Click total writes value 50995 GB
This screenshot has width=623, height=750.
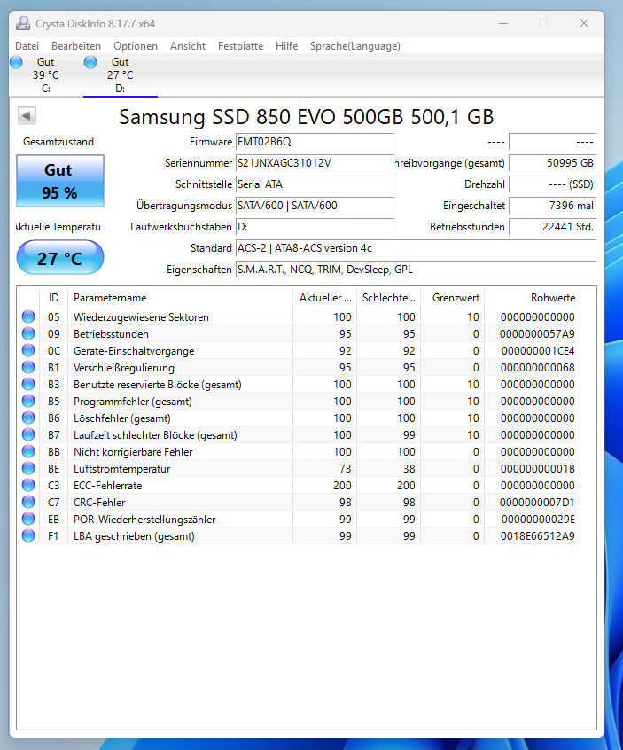(x=553, y=163)
